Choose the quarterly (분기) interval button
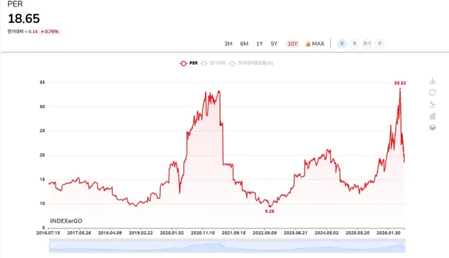449x258 pixels. [x=367, y=44]
